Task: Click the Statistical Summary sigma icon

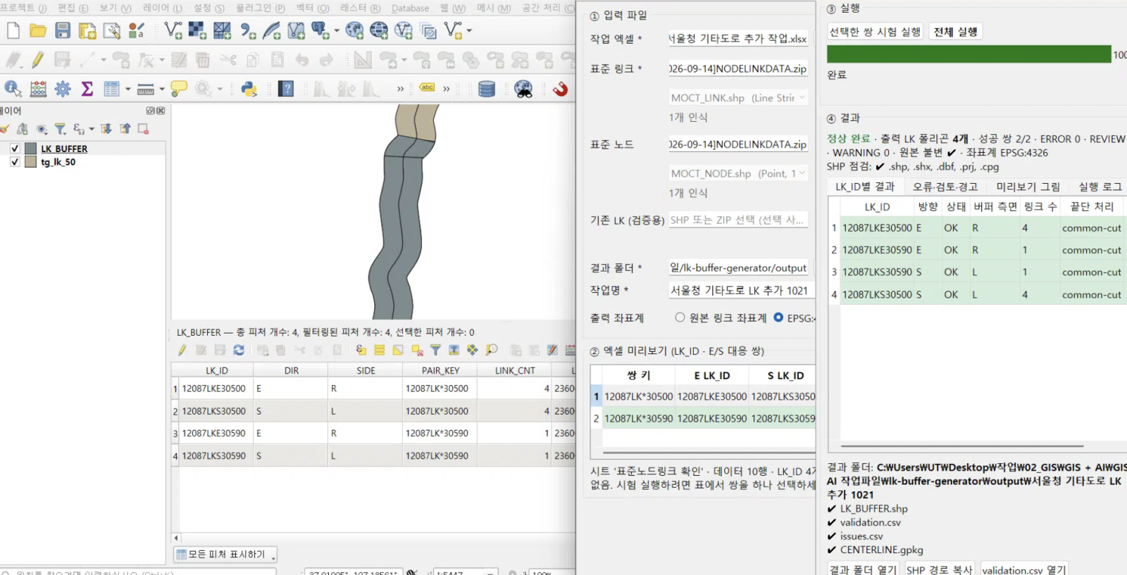Action: 87,89
